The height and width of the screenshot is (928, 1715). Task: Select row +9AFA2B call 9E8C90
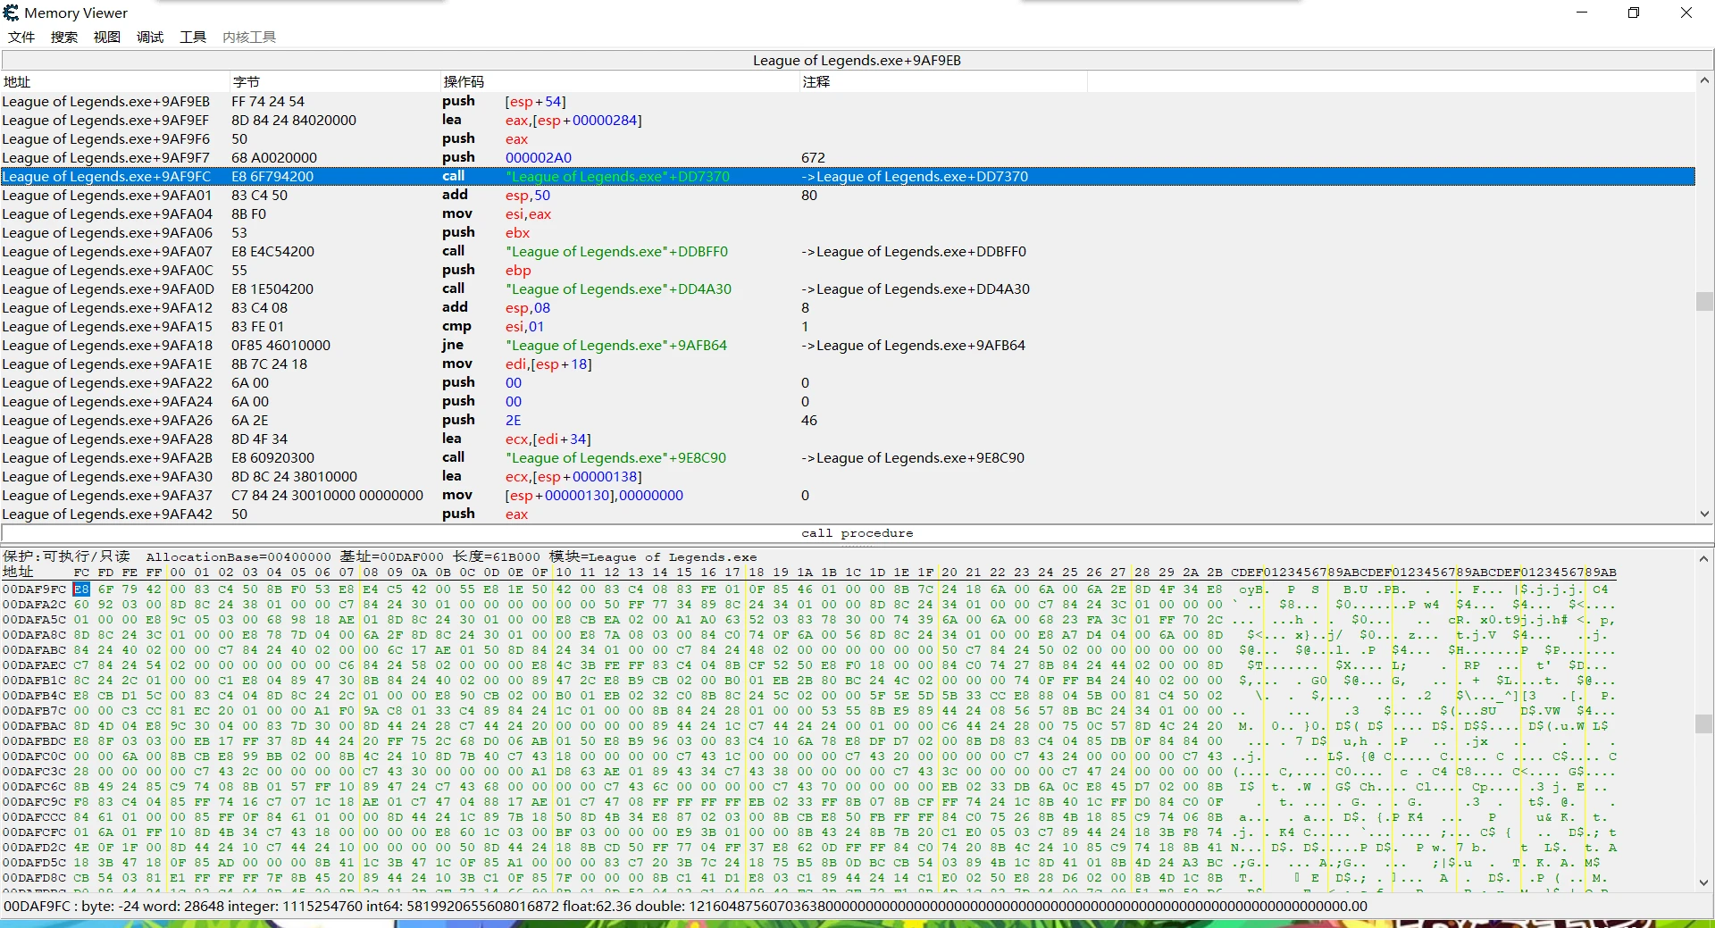848,457
